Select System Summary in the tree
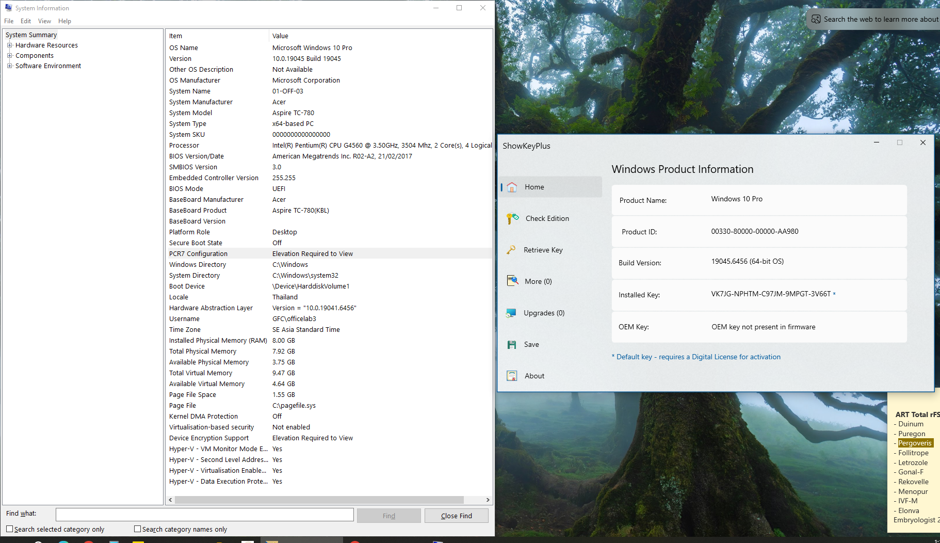The height and width of the screenshot is (543, 940). [31, 35]
